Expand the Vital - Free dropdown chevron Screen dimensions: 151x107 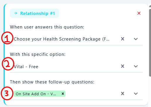pyautogui.click(x=136, y=66)
